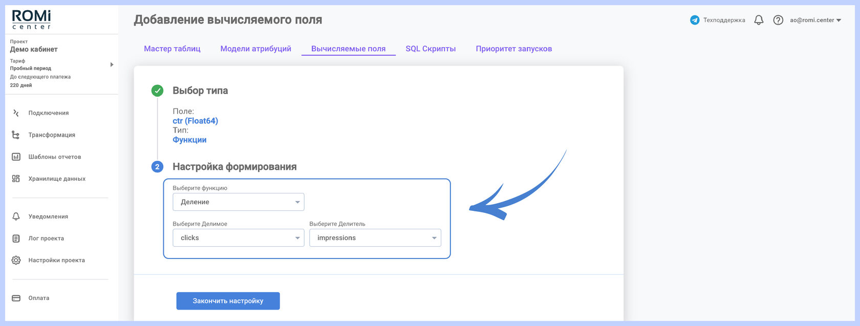This screenshot has height=326, width=860.
Task: Open Лог проекта in the sidebar
Action: coord(46,238)
